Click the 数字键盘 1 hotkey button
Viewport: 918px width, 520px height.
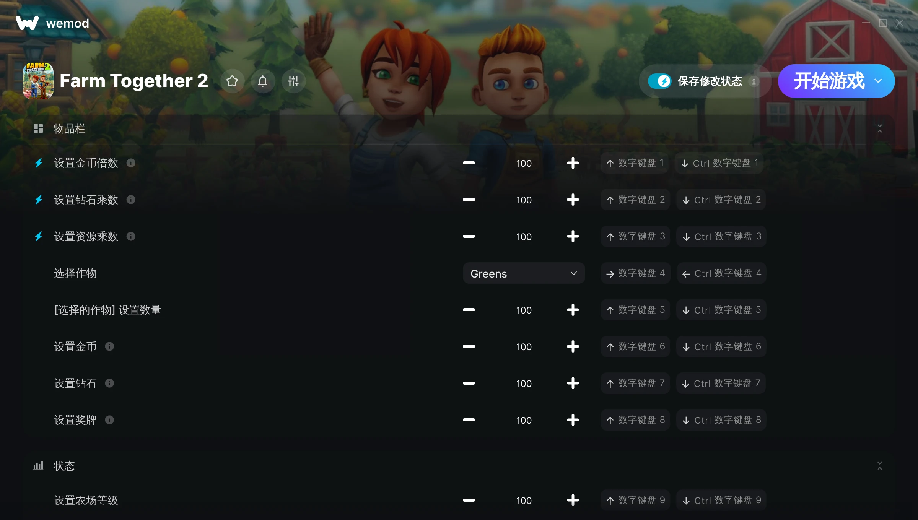634,163
